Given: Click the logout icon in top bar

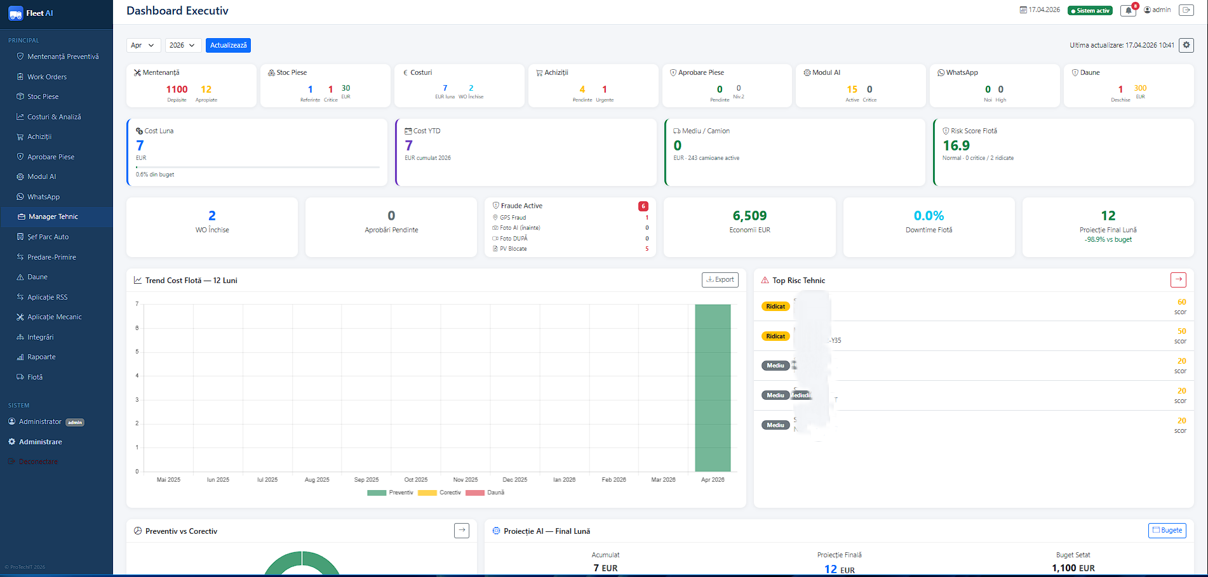Looking at the screenshot, I should pyautogui.click(x=1186, y=10).
